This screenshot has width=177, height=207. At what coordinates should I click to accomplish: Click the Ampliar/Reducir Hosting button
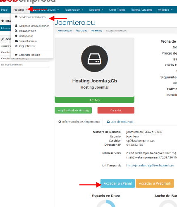[x=73, y=111]
